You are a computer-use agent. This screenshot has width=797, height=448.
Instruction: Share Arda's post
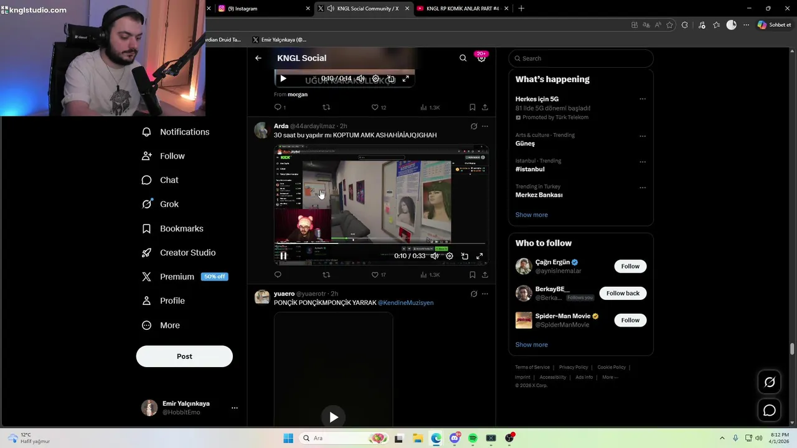click(x=485, y=274)
